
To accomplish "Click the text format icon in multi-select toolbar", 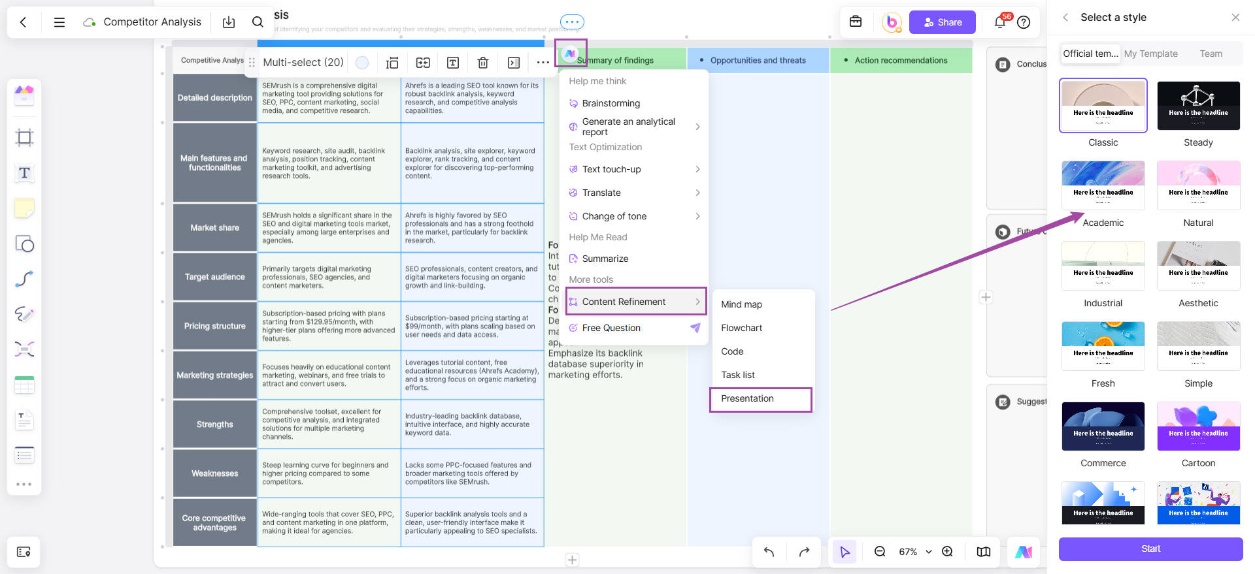I will tap(453, 63).
